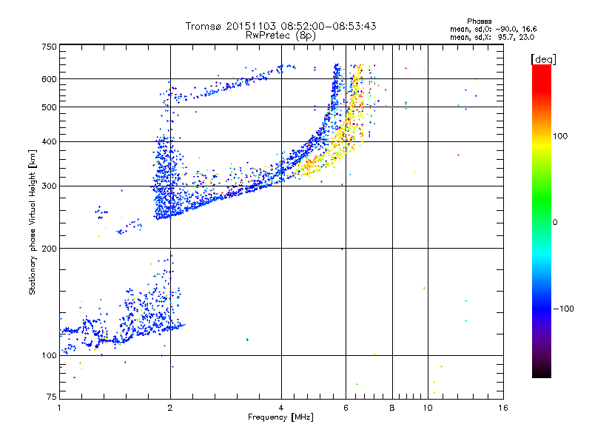
Task: Click the Stationary phase Virtual Height [km] label
Action: coord(33,222)
